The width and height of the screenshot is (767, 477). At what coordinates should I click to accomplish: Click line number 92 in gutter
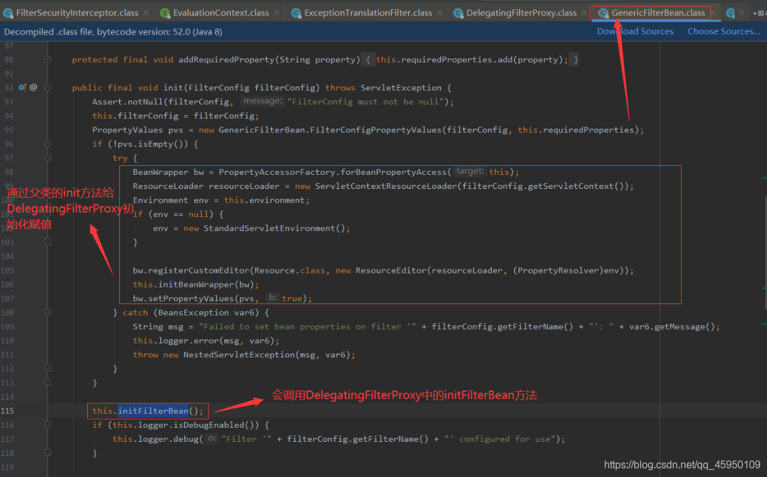point(9,88)
